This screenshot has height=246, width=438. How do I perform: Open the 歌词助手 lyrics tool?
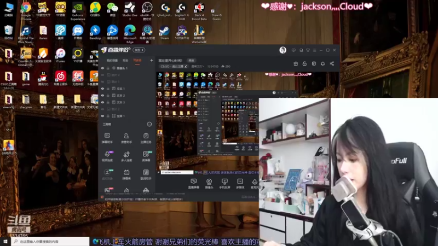146,174
